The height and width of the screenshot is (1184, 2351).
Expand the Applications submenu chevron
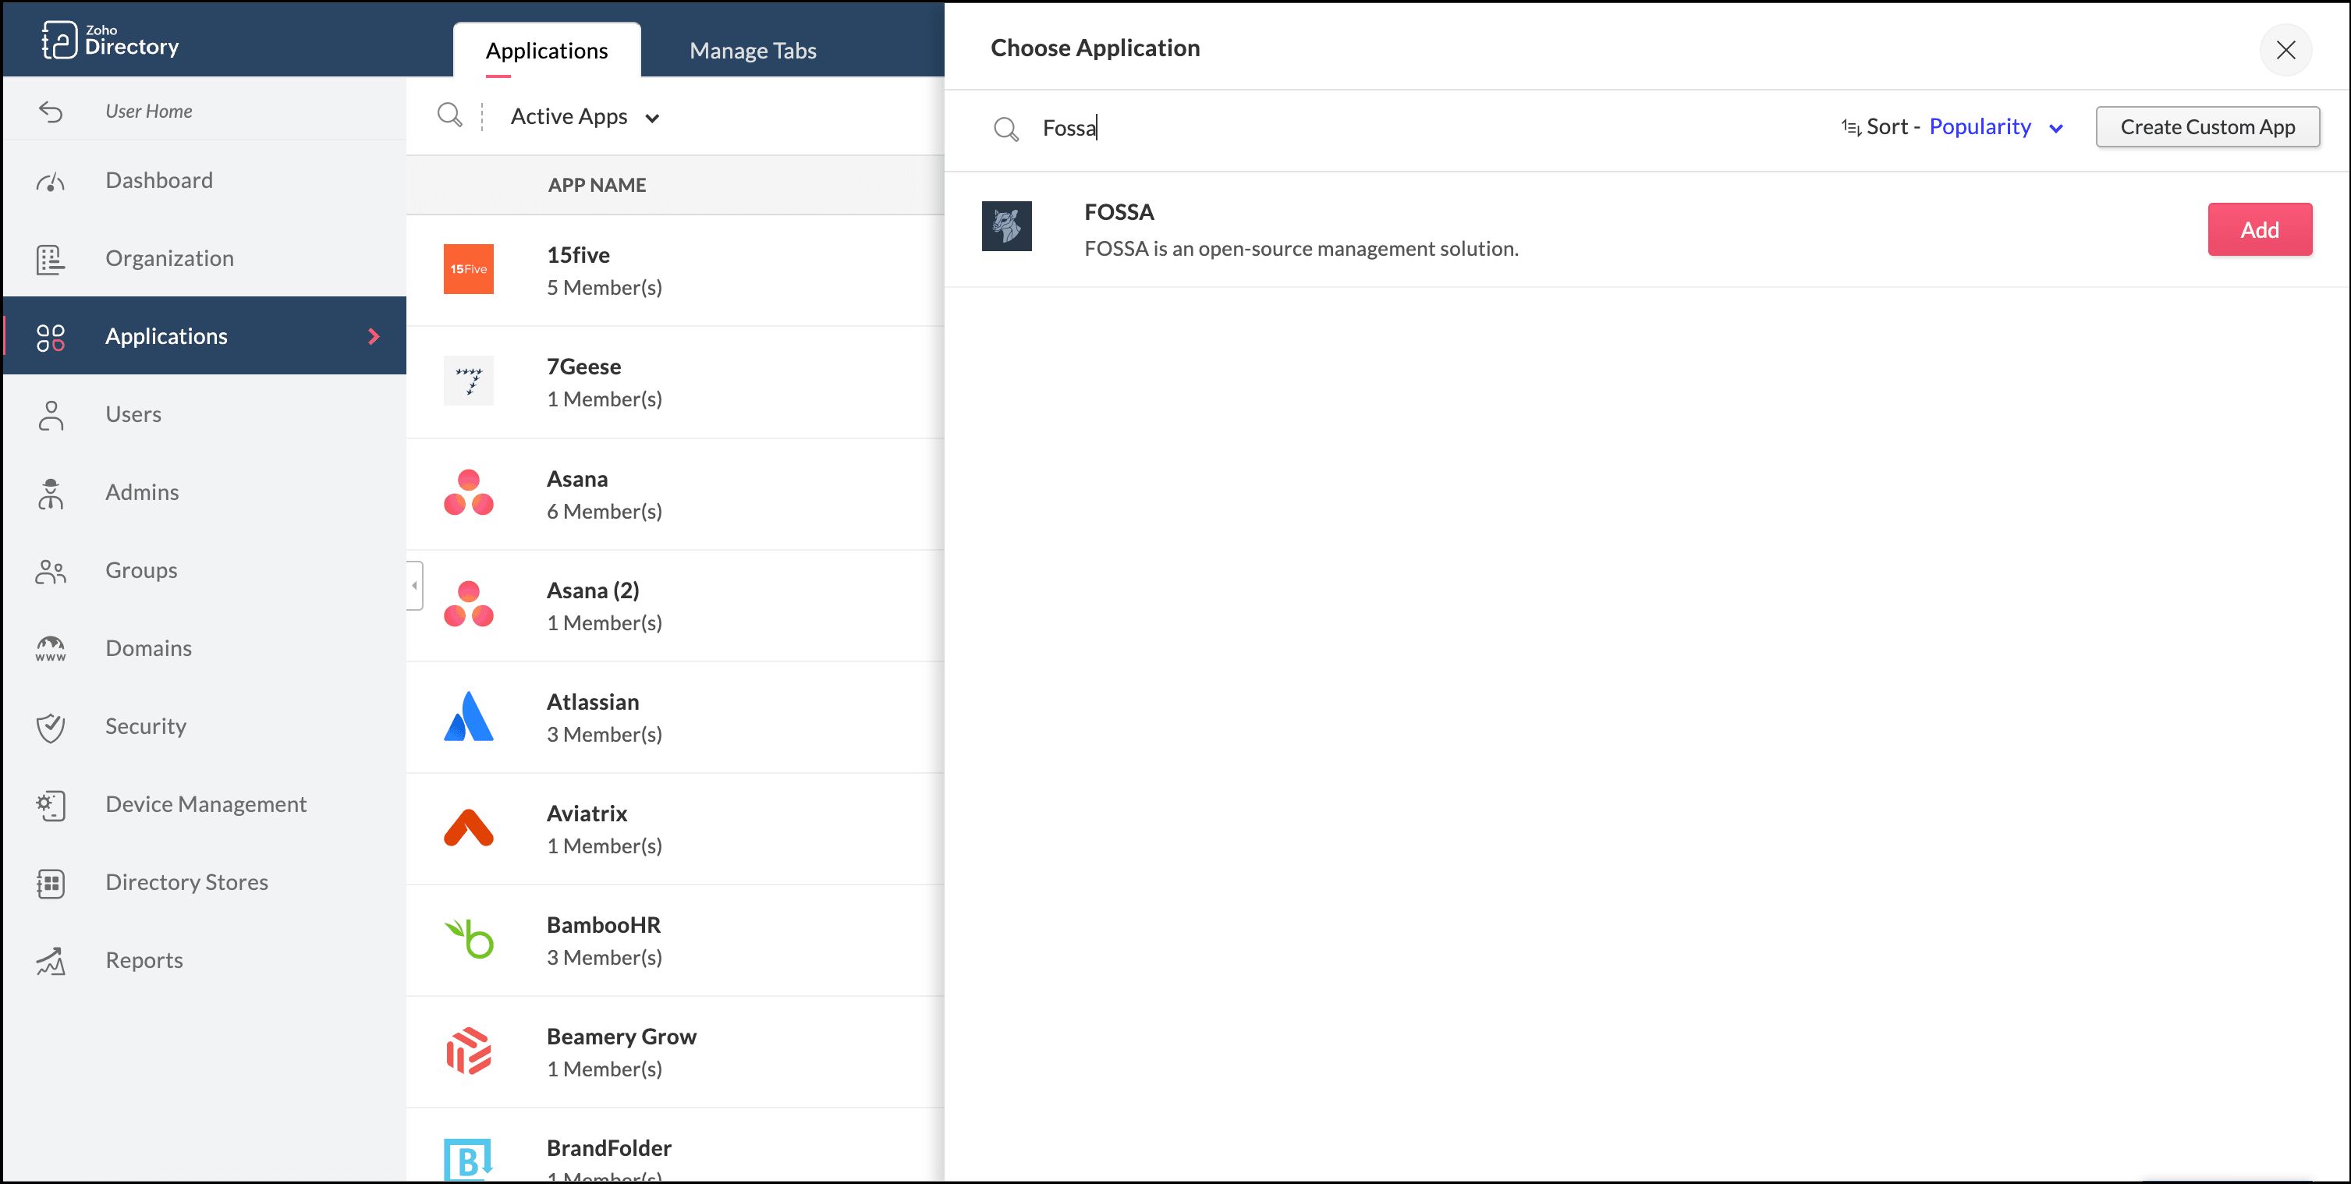tap(374, 337)
